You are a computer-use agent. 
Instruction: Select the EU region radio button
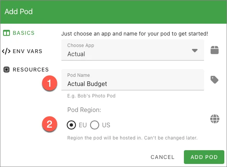pyautogui.click(x=71, y=125)
